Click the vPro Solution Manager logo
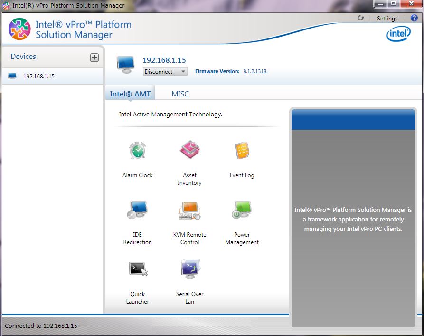The image size is (424, 336). (x=19, y=29)
